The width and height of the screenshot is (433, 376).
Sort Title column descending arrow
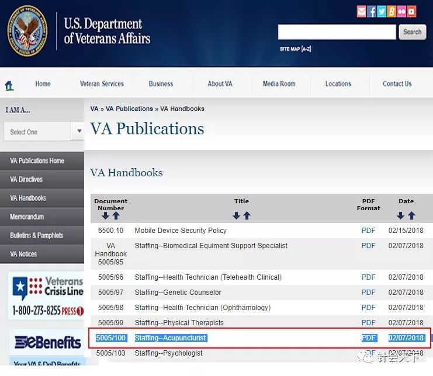[x=236, y=215]
